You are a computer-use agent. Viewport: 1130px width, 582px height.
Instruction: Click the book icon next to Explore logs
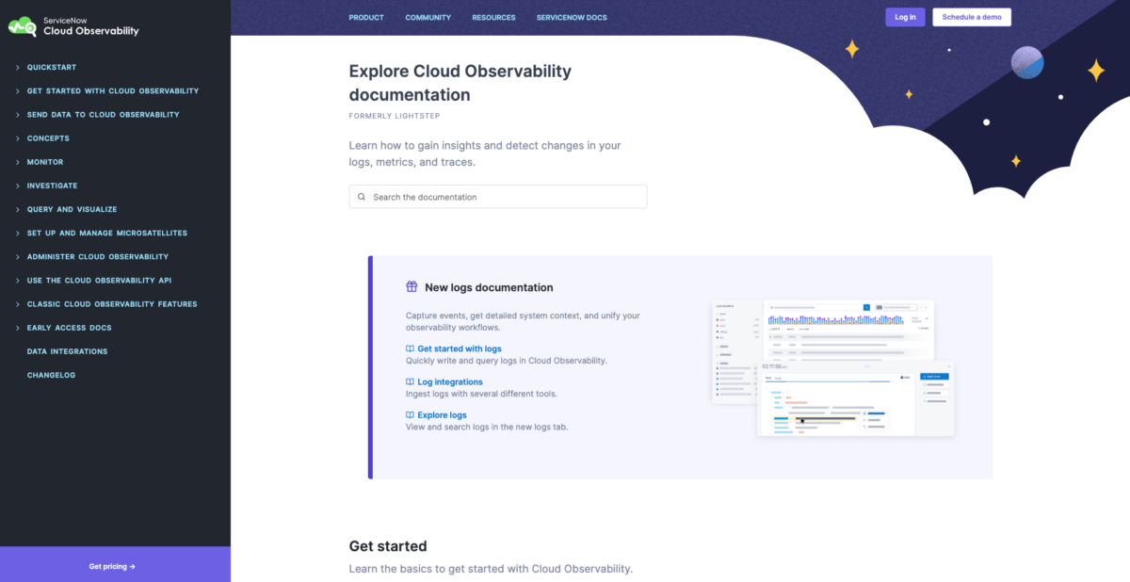[411, 414]
